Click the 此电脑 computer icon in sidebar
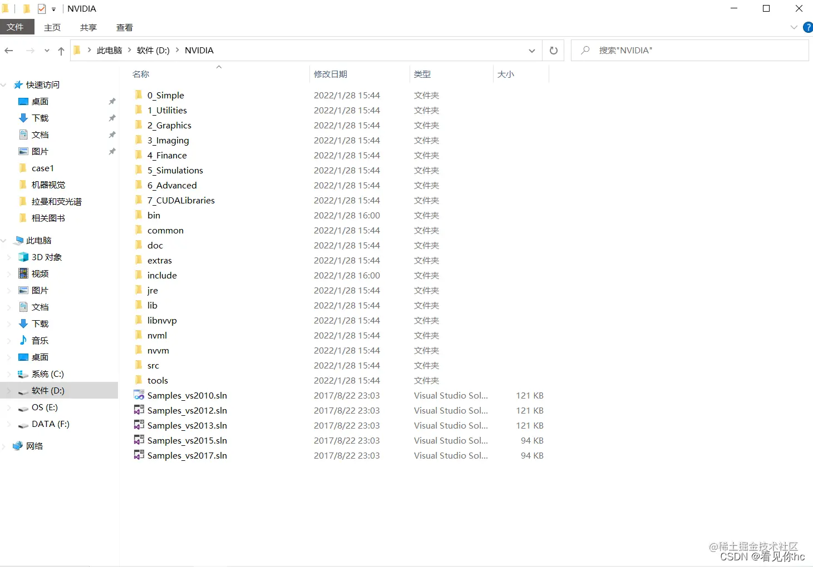Image resolution: width=813 pixels, height=567 pixels. click(x=18, y=240)
